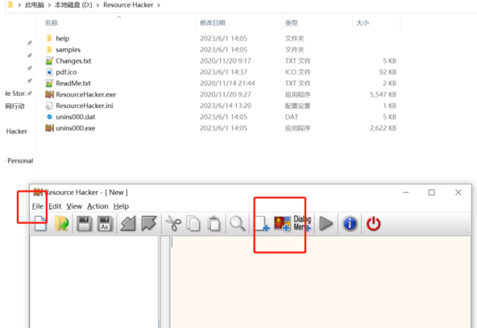Image resolution: width=477 pixels, height=328 pixels.
Task: Open a file using the folder icon
Action: 62,224
